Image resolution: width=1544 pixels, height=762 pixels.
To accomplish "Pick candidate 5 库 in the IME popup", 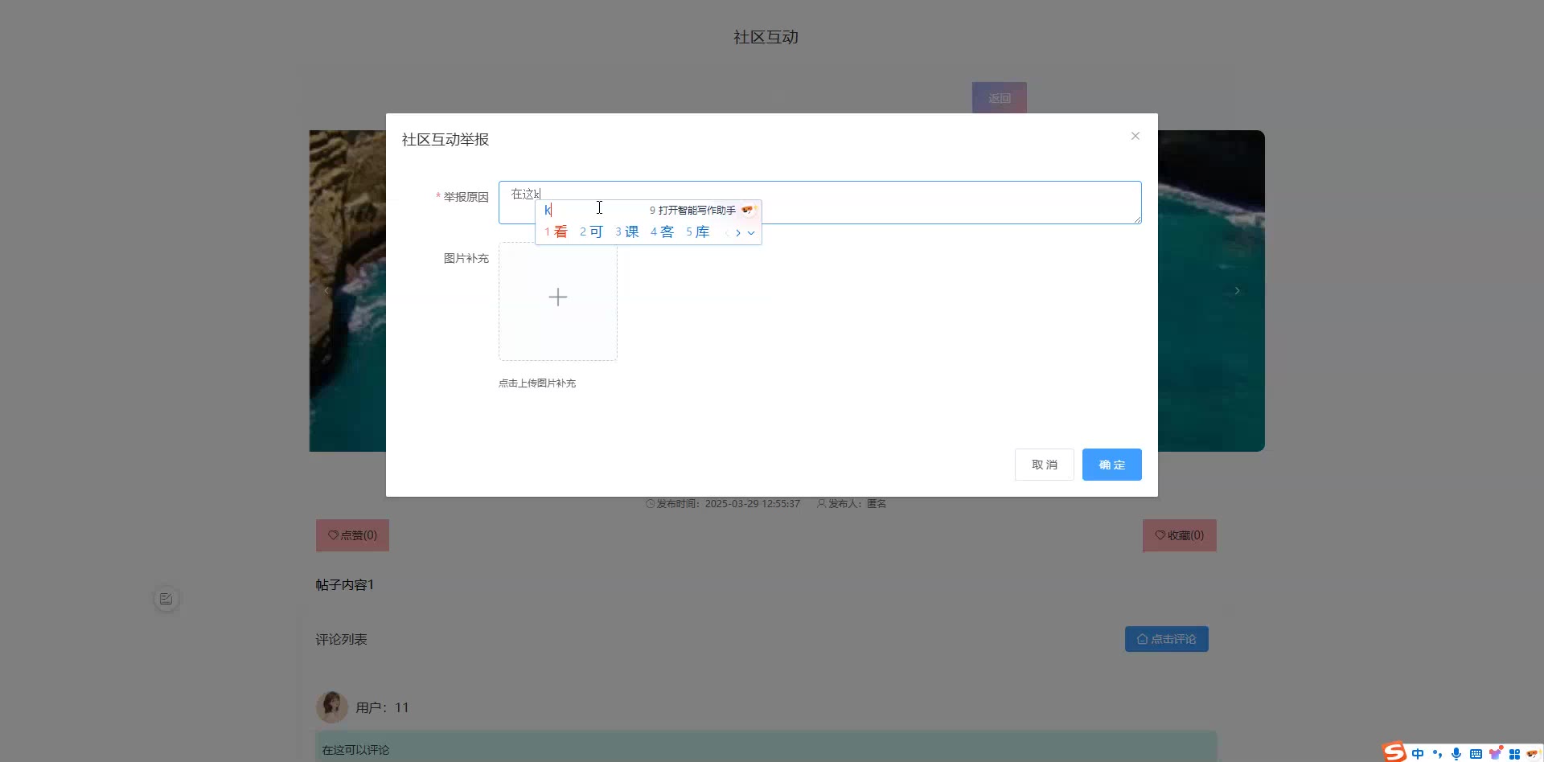I will (x=697, y=232).
